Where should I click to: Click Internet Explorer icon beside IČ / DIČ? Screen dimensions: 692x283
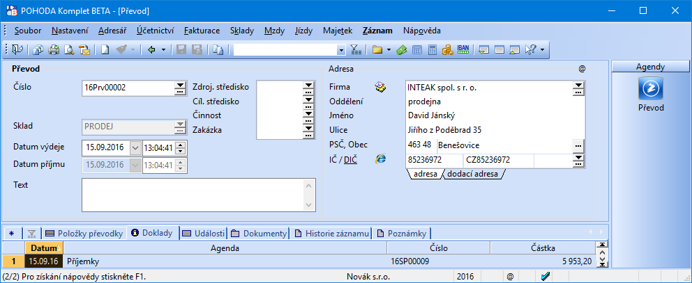pos(380,159)
